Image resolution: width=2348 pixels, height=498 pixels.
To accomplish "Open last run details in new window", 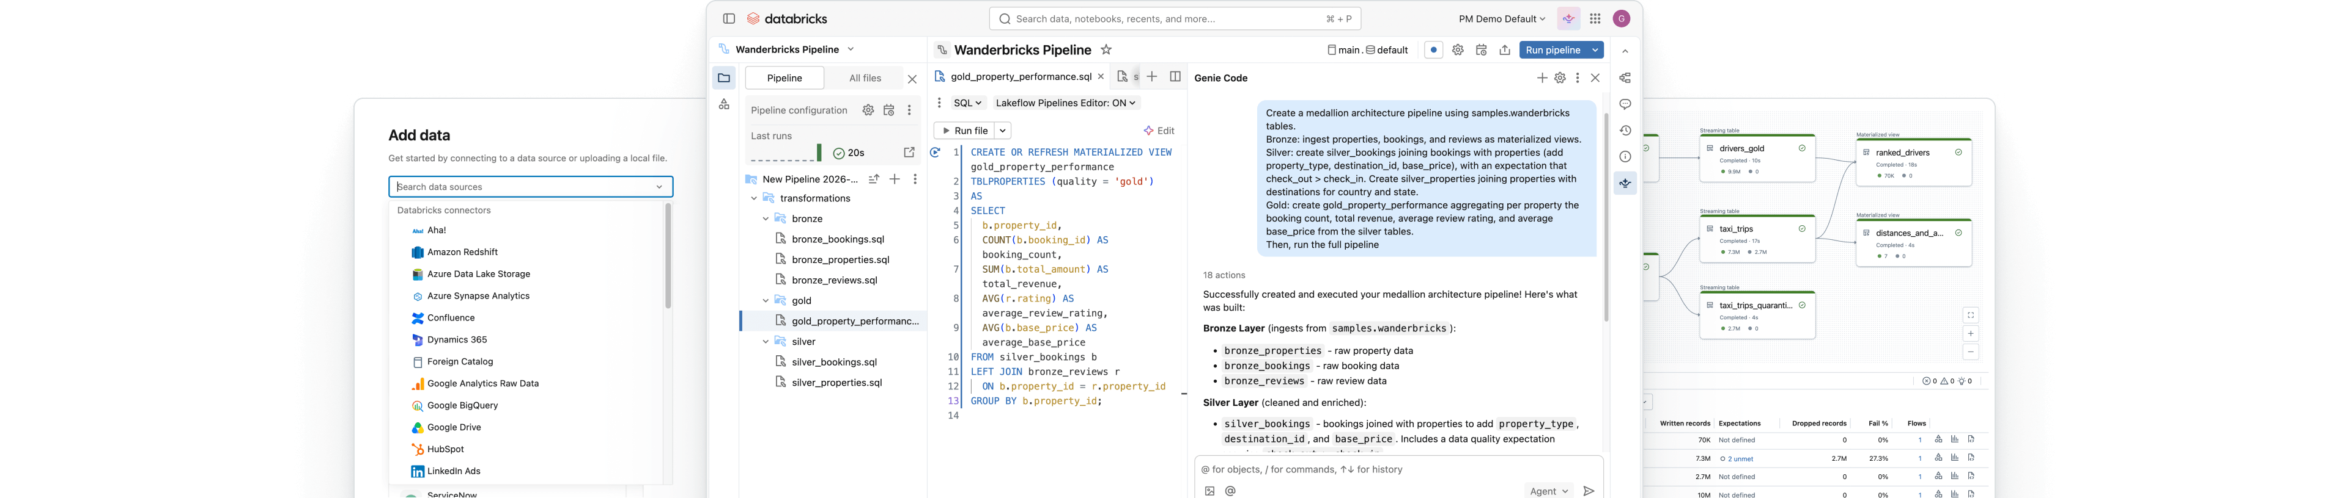I will 909,152.
